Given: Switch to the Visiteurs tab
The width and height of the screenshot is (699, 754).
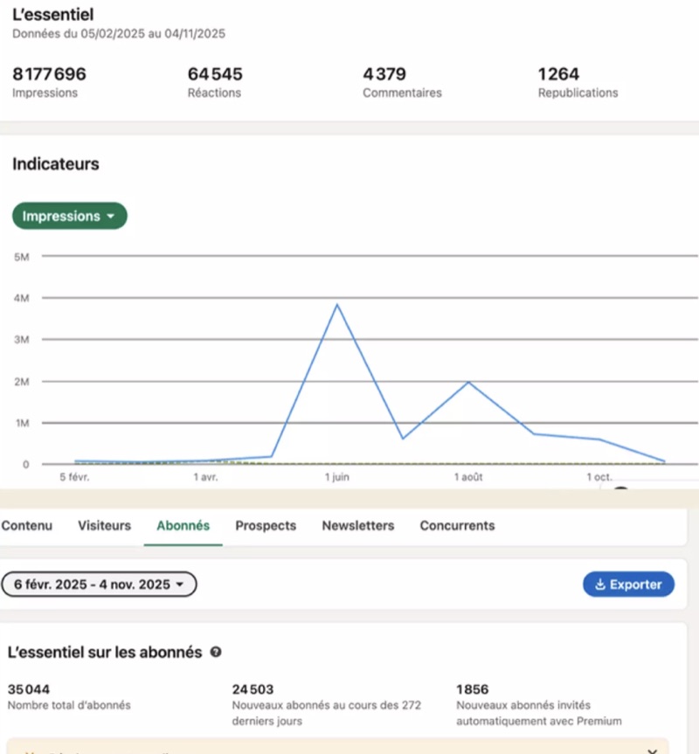Looking at the screenshot, I should pyautogui.click(x=104, y=526).
